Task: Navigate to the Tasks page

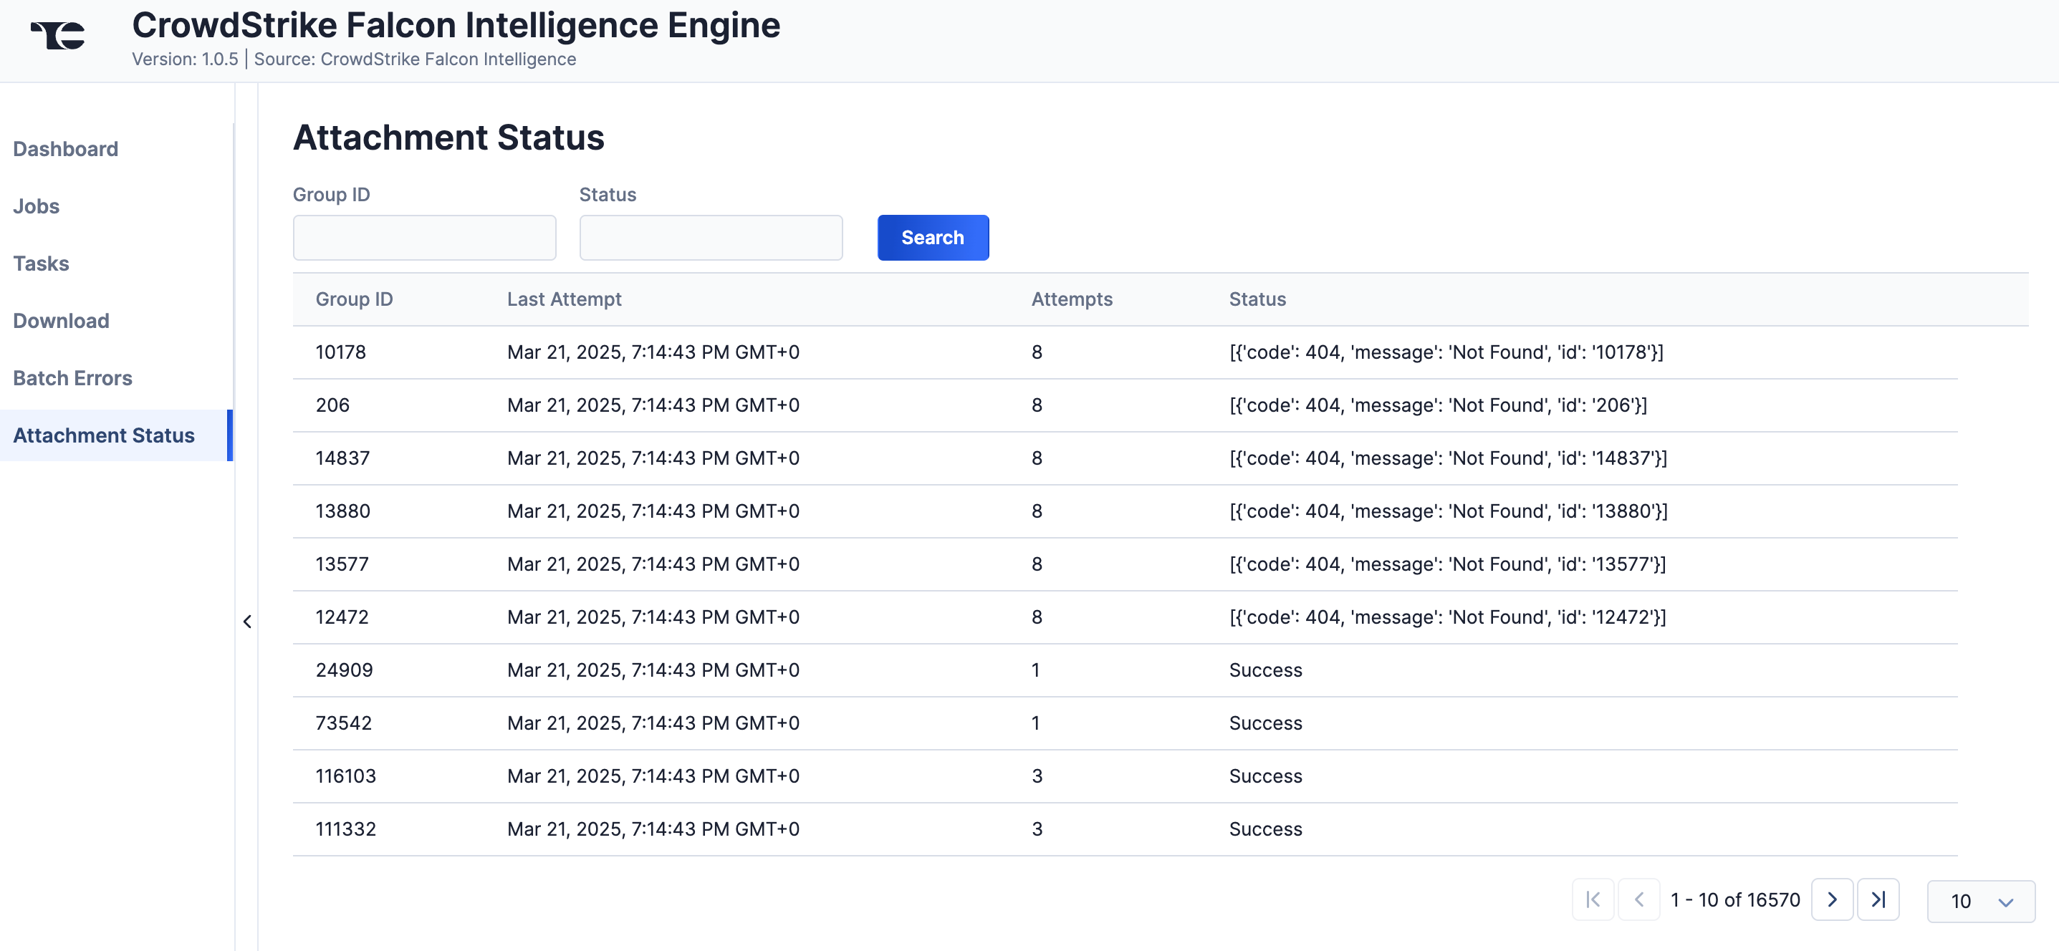Action: click(x=41, y=264)
